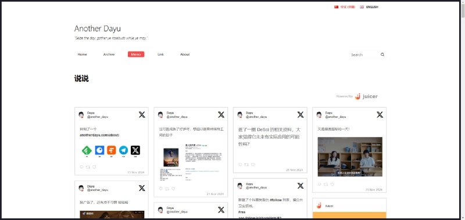The height and width of the screenshot is (220, 465).
Task: Open the Link menu item
Action: coord(160,55)
